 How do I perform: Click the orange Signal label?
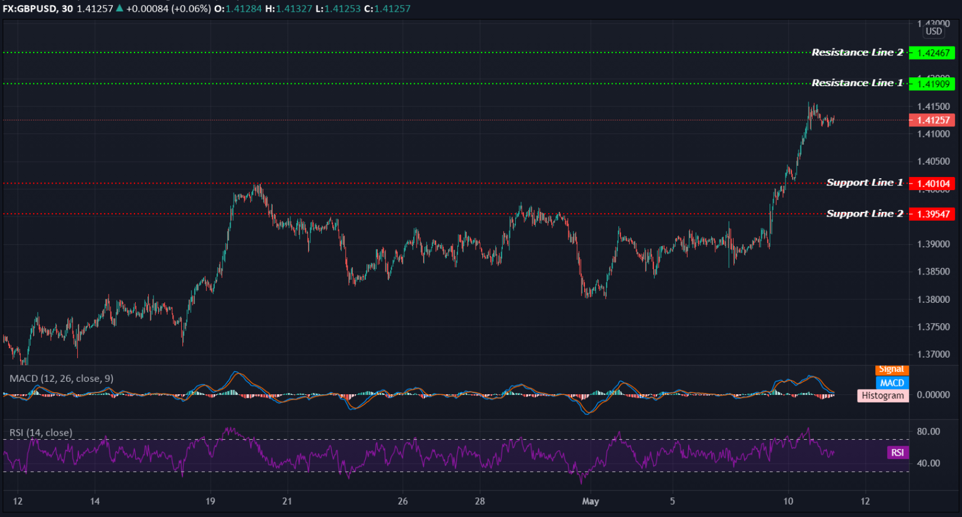coord(891,369)
